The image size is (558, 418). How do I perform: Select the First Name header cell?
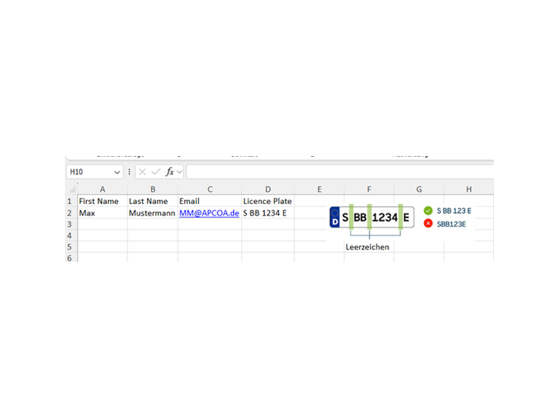pyautogui.click(x=103, y=201)
